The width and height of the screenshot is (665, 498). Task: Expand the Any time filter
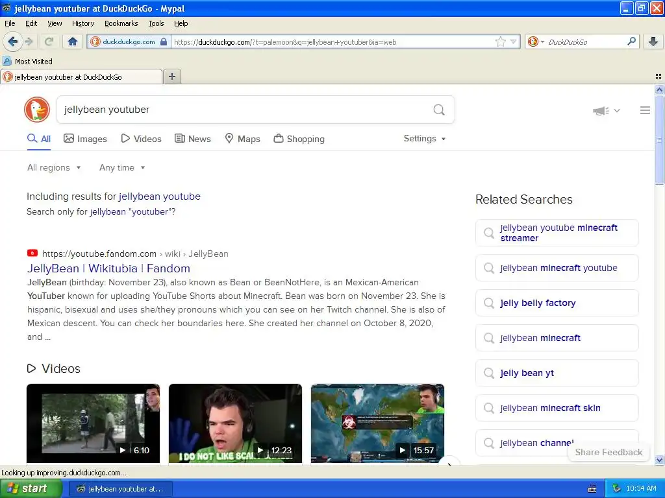click(122, 168)
